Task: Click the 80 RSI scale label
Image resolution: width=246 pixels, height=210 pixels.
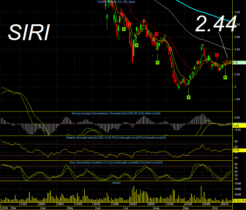Action: [x=236, y=141]
